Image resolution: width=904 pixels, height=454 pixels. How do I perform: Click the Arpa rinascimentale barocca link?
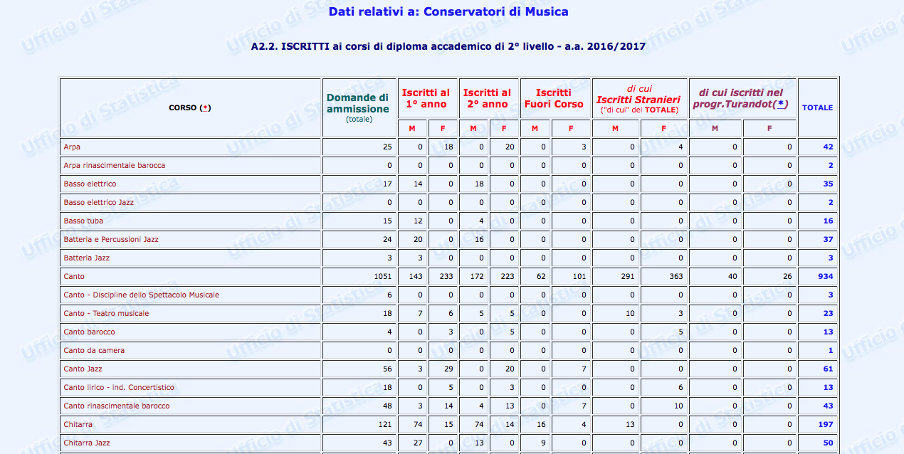coord(114,166)
